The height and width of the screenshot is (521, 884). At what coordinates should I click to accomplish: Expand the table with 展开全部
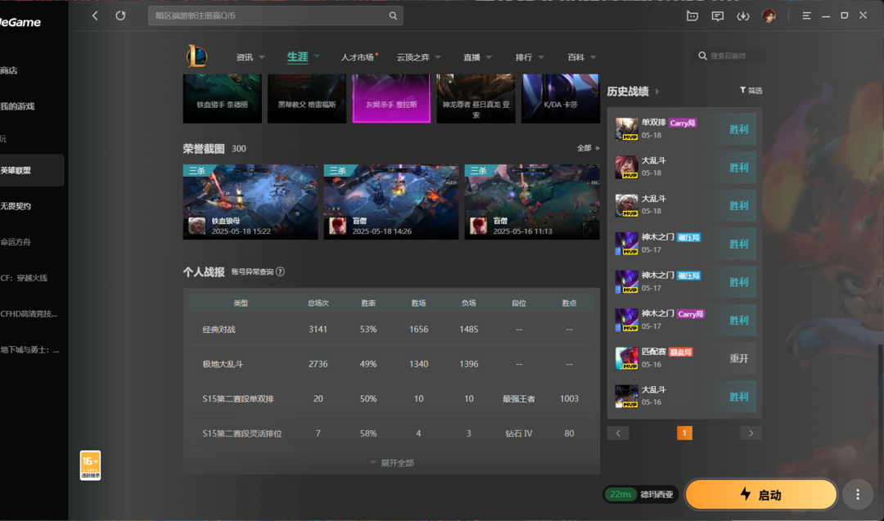point(392,463)
